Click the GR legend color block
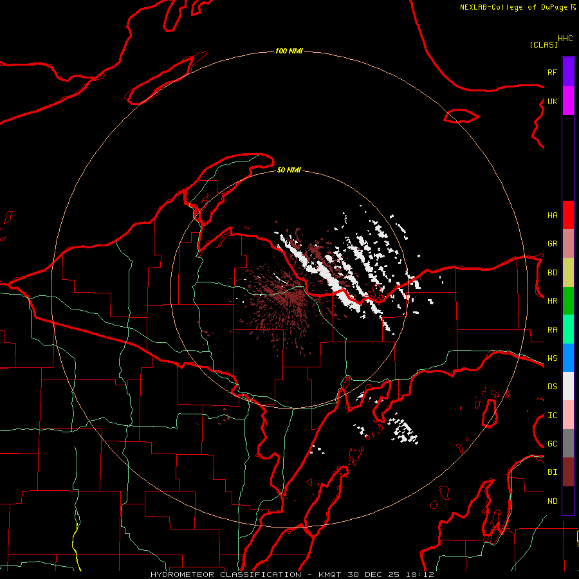Screen dimensions: 579x579 click(x=568, y=244)
